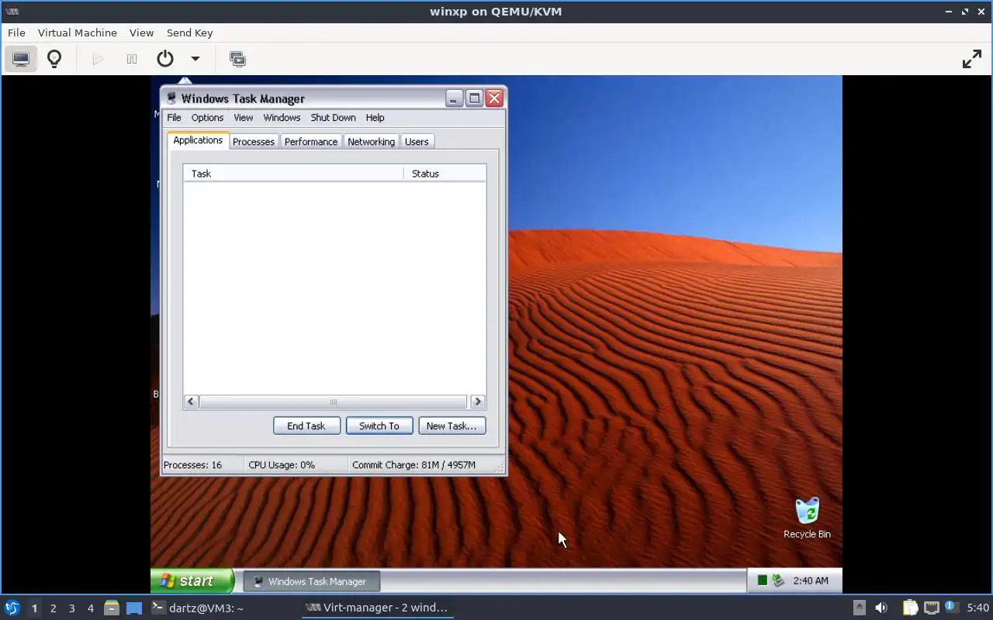Image resolution: width=993 pixels, height=620 pixels.
Task: Click the eject removable media tray icon
Action: [x=860, y=608]
